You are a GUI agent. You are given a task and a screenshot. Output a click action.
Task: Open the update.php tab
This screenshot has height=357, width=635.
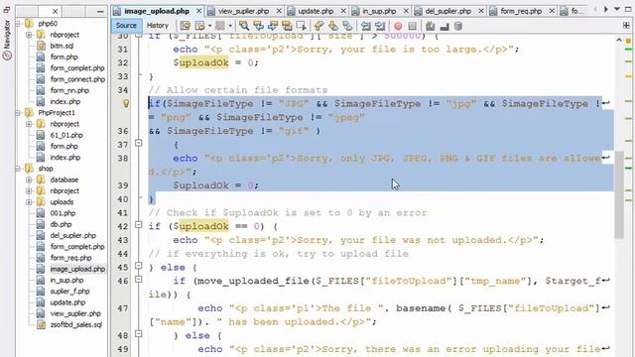click(316, 11)
